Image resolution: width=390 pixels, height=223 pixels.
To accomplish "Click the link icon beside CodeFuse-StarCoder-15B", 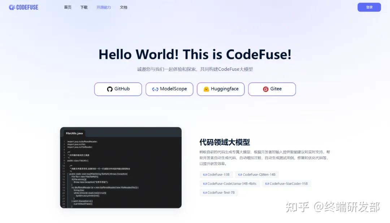I will pos(267,184).
